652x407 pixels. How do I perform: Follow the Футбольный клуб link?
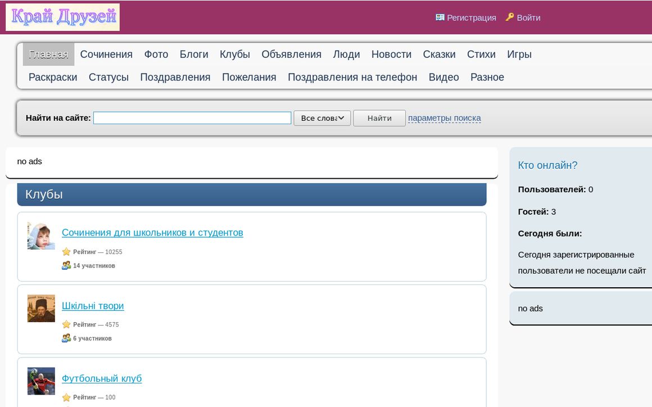tap(102, 379)
